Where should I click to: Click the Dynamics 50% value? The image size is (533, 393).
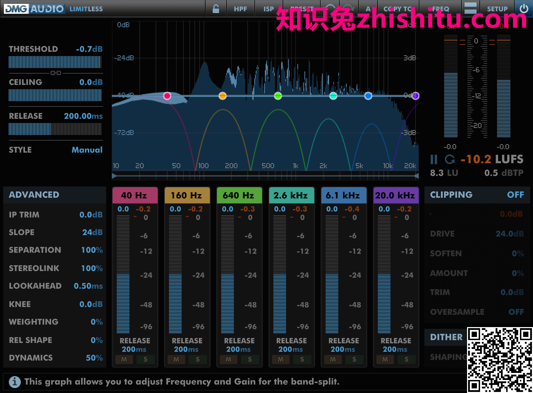(x=95, y=358)
